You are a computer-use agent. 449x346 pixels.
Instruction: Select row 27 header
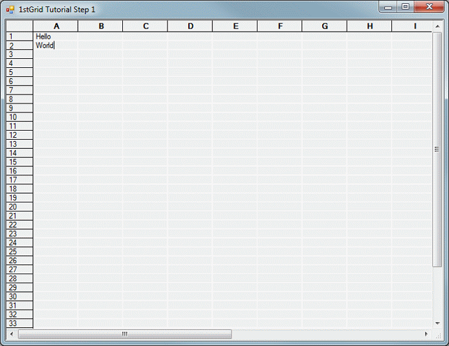pos(19,269)
